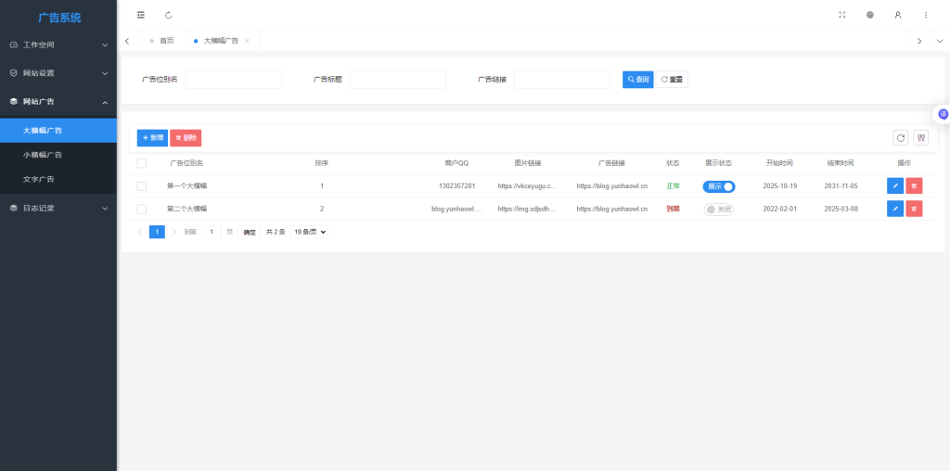950x471 pixels.
Task: Open the more options vertical dots
Action: click(925, 15)
